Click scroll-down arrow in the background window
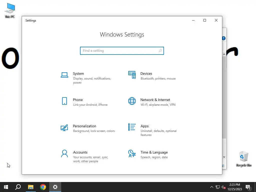The height and width of the screenshot is (192, 256). coord(224,157)
